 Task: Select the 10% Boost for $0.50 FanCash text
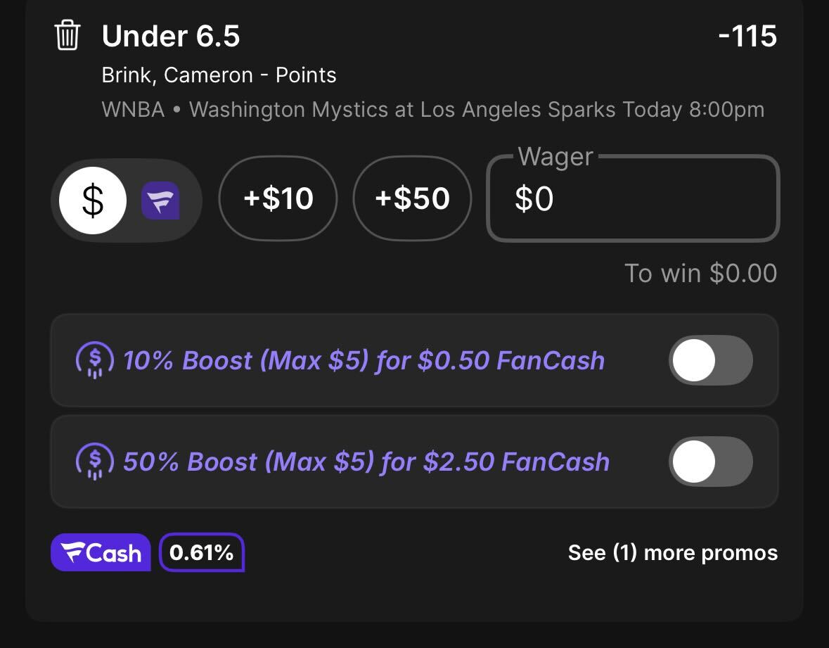(364, 361)
